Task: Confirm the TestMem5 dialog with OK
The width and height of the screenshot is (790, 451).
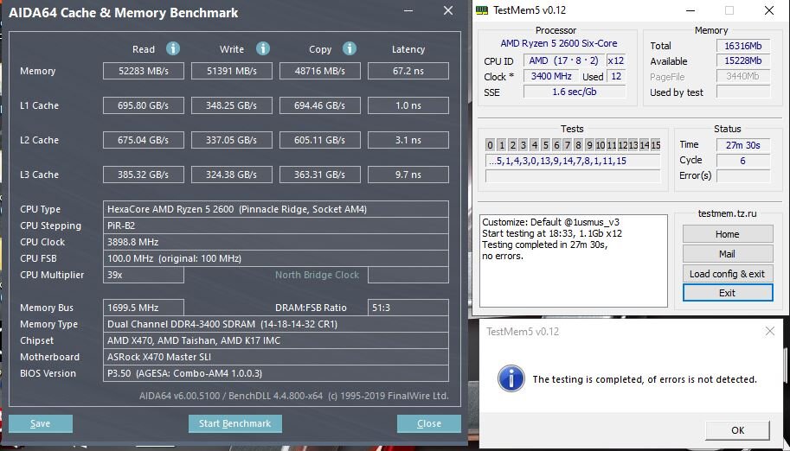Action: (x=737, y=430)
